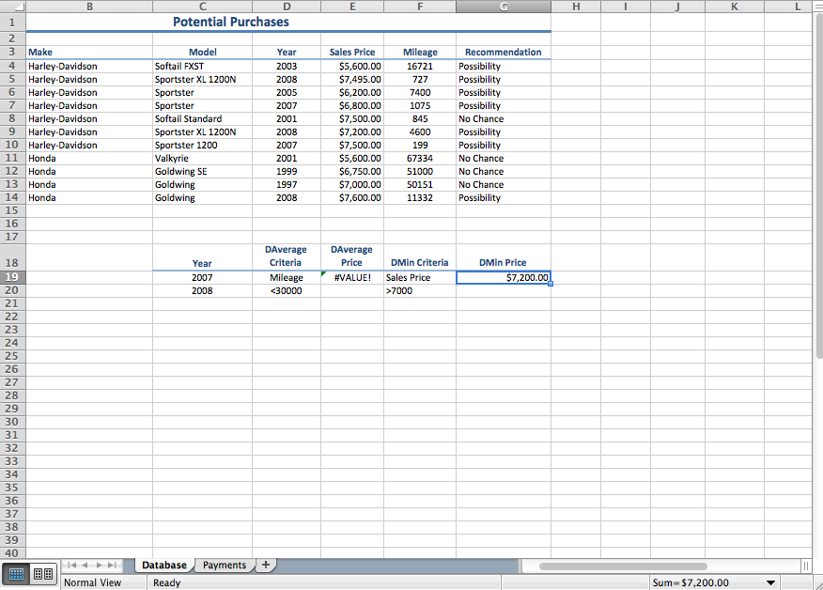Select column G header
The image size is (823, 590).
click(504, 8)
